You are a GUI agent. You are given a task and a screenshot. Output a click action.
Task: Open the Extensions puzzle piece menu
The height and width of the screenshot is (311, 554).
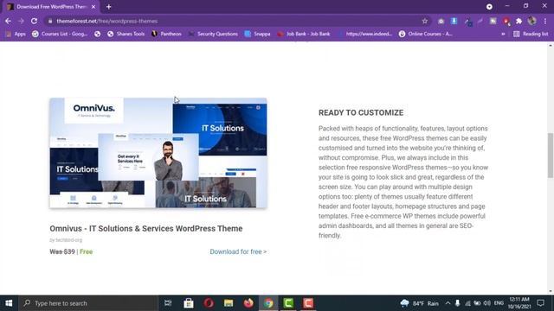519,21
